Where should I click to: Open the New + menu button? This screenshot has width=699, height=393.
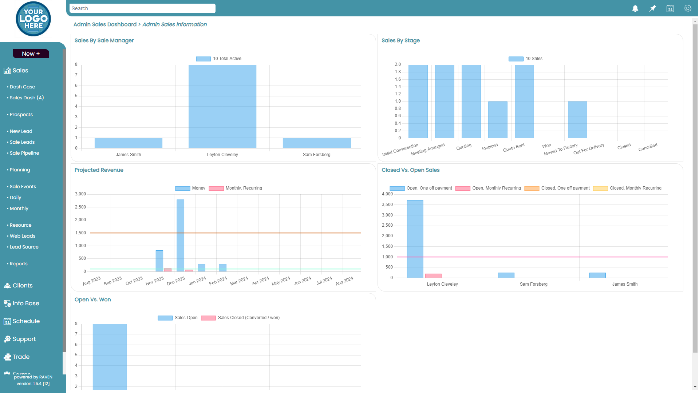[31, 53]
